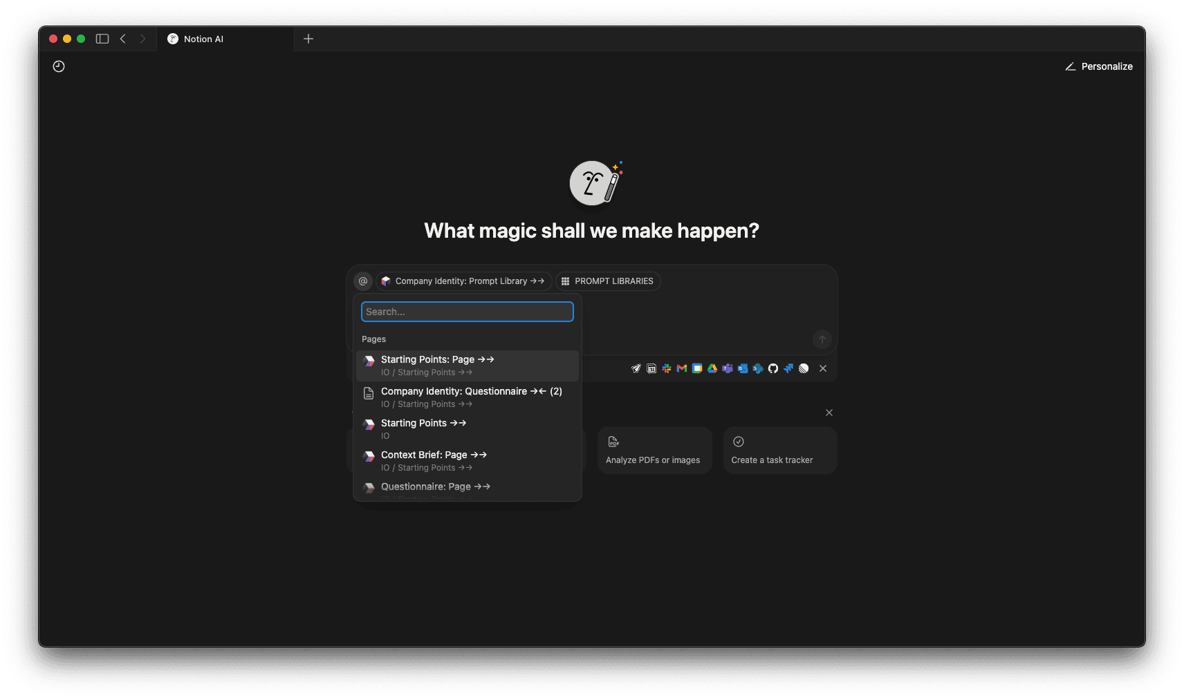This screenshot has width=1184, height=698.
Task: Click the Google Drive connector icon
Action: click(x=712, y=368)
